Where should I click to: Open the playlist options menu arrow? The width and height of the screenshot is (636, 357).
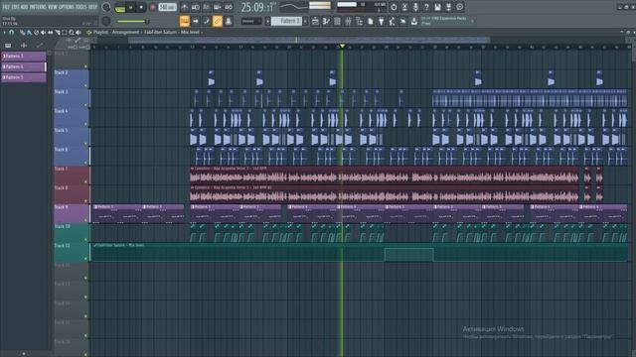(x=4, y=33)
